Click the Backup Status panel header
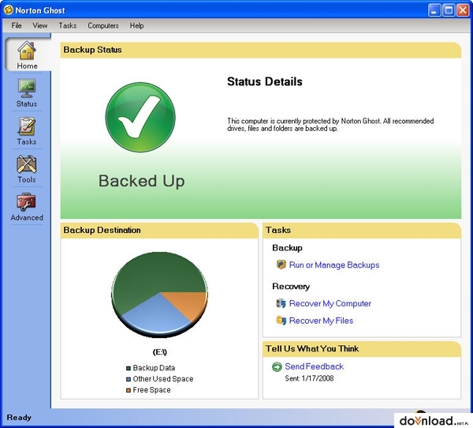473x428 pixels. tap(260, 50)
